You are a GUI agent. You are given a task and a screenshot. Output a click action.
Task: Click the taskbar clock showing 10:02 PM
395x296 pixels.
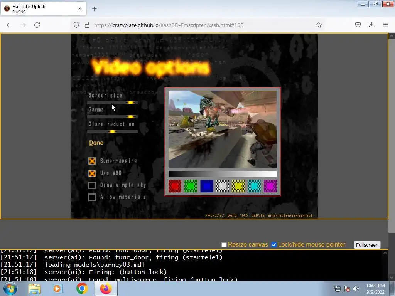tap(375, 289)
